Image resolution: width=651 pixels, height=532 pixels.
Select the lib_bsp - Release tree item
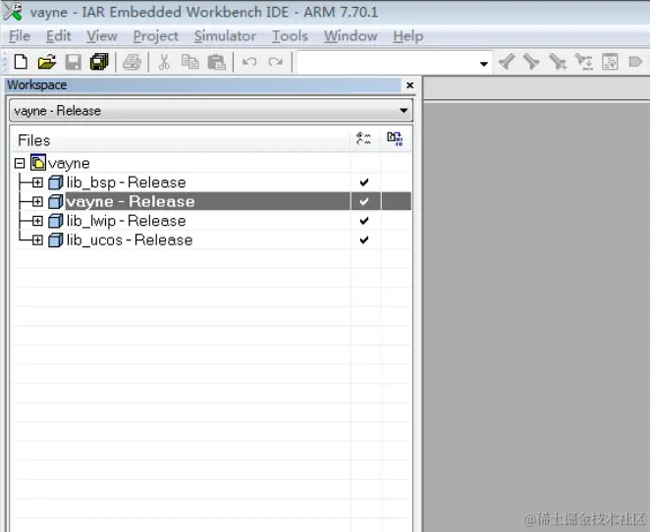click(127, 183)
